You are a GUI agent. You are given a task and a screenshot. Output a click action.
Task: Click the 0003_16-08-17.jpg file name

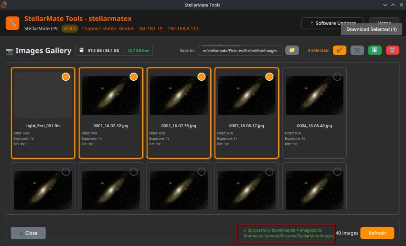tap(246, 126)
